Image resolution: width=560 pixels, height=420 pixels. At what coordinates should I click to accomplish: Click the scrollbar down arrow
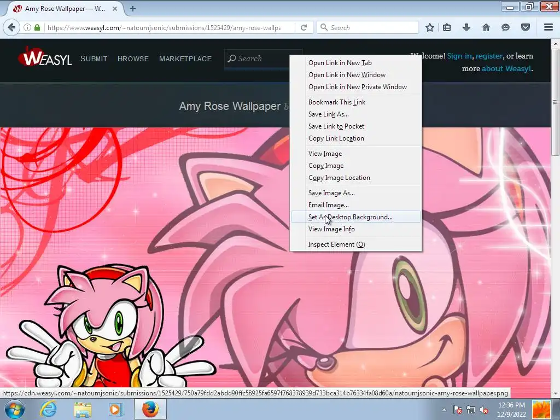pos(556,394)
